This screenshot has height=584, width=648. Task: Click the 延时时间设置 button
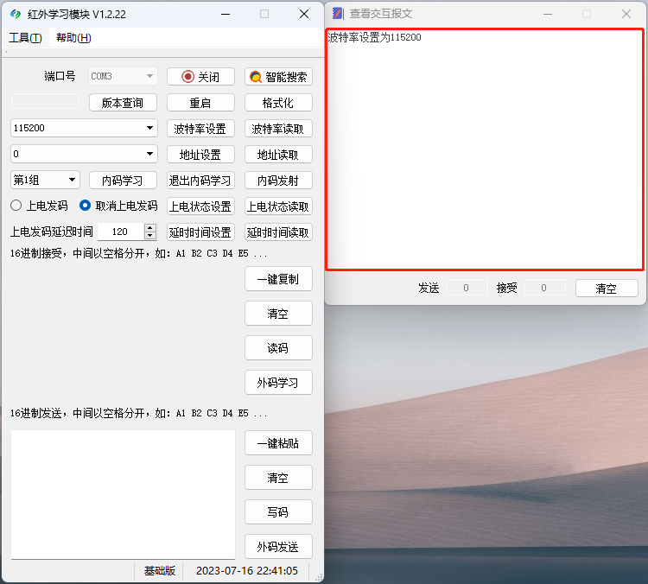(x=200, y=232)
